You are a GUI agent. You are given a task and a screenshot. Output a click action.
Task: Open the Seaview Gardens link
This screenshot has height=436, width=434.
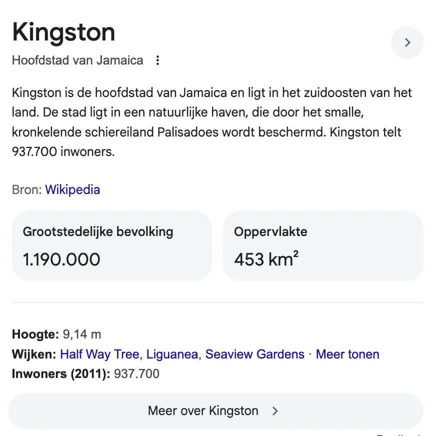click(254, 354)
